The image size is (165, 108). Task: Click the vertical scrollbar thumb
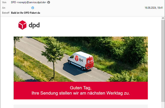coord(163,61)
